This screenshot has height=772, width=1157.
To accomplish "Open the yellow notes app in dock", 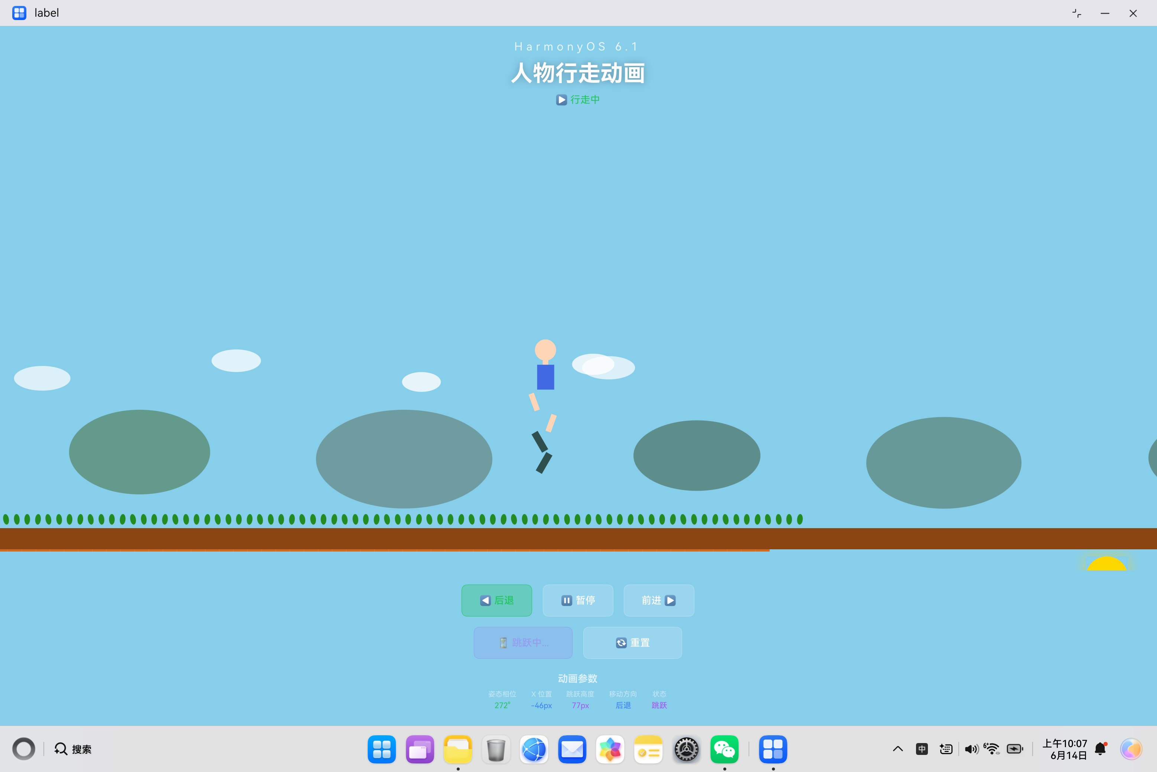I will point(648,749).
